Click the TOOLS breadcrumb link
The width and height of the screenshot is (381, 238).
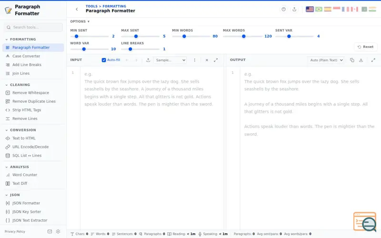(91, 6)
